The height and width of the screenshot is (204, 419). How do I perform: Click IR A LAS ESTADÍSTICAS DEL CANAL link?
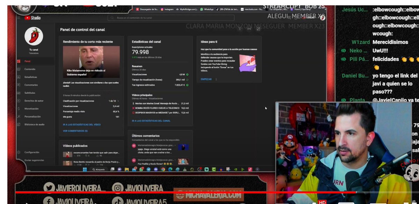(x=151, y=121)
